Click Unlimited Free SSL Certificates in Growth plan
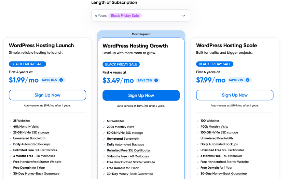 (129, 151)
